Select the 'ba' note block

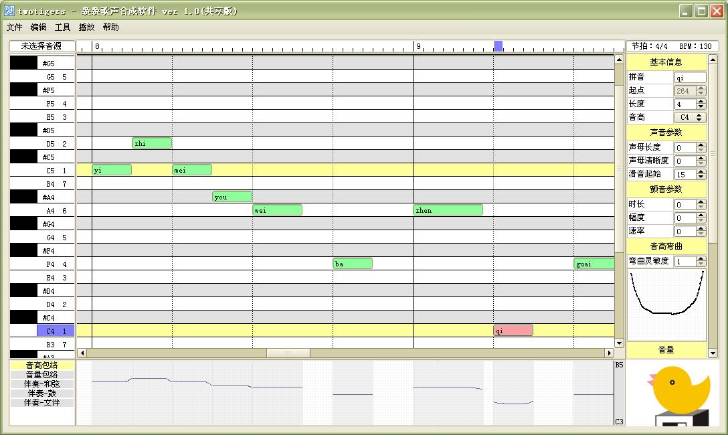point(353,264)
